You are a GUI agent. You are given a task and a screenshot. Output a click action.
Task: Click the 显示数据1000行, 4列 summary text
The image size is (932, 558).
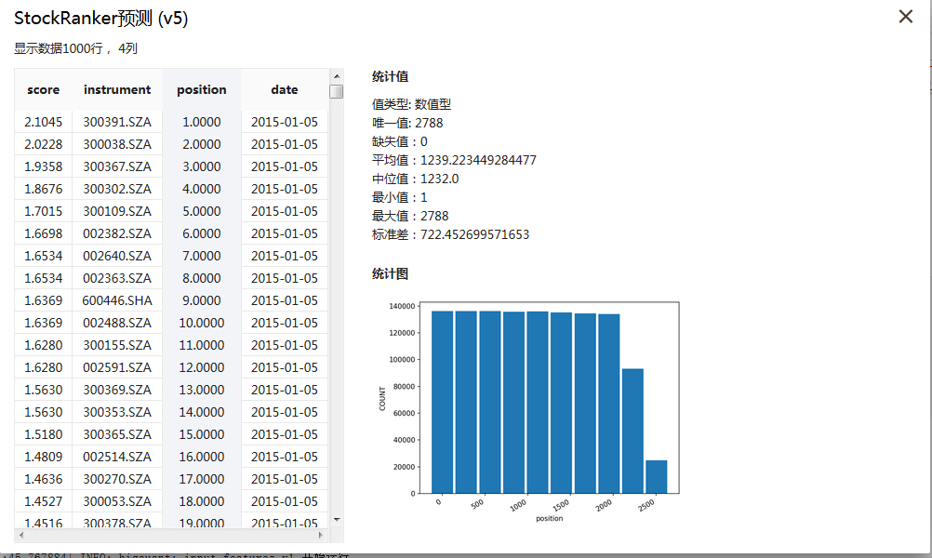tap(75, 48)
